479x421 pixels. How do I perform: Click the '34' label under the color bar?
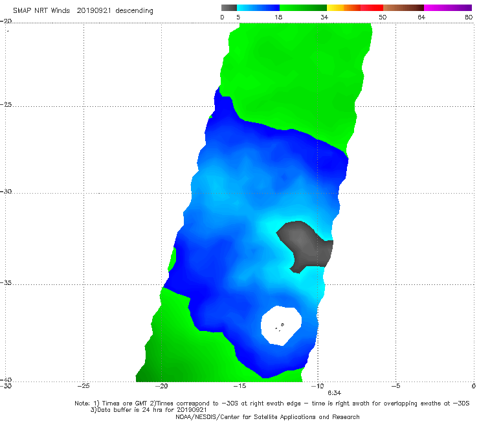(324, 17)
